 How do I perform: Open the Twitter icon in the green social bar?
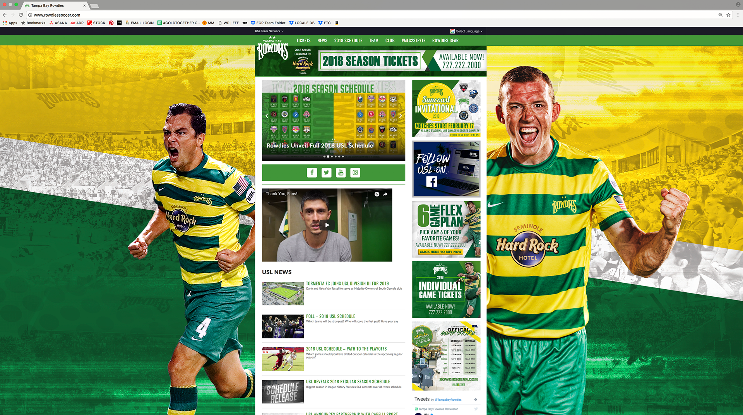pos(327,172)
